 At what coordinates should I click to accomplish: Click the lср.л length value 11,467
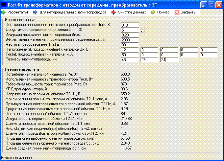click(x=126, y=148)
